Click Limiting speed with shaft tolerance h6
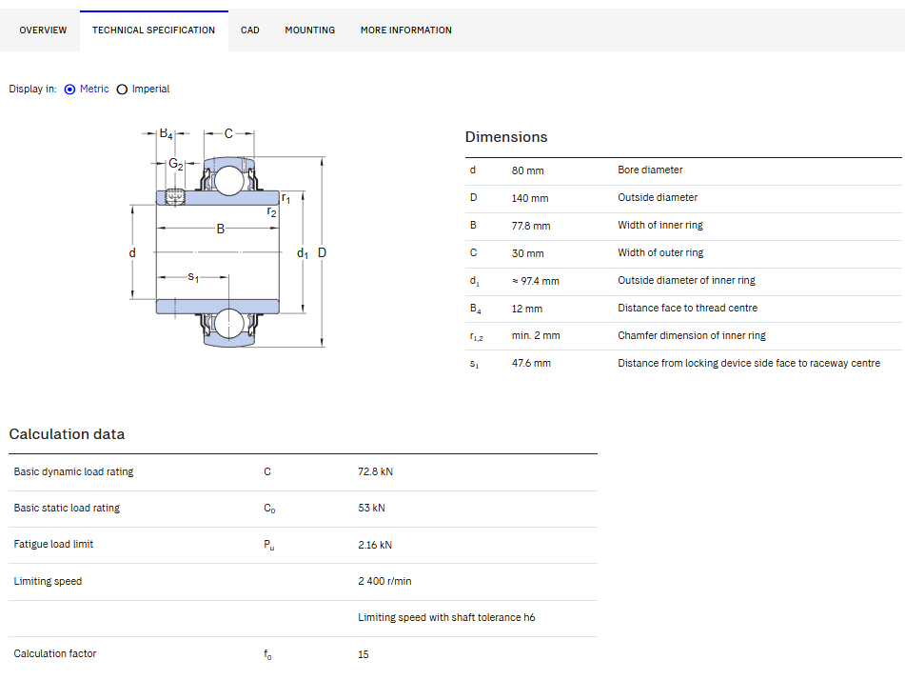 coord(446,617)
